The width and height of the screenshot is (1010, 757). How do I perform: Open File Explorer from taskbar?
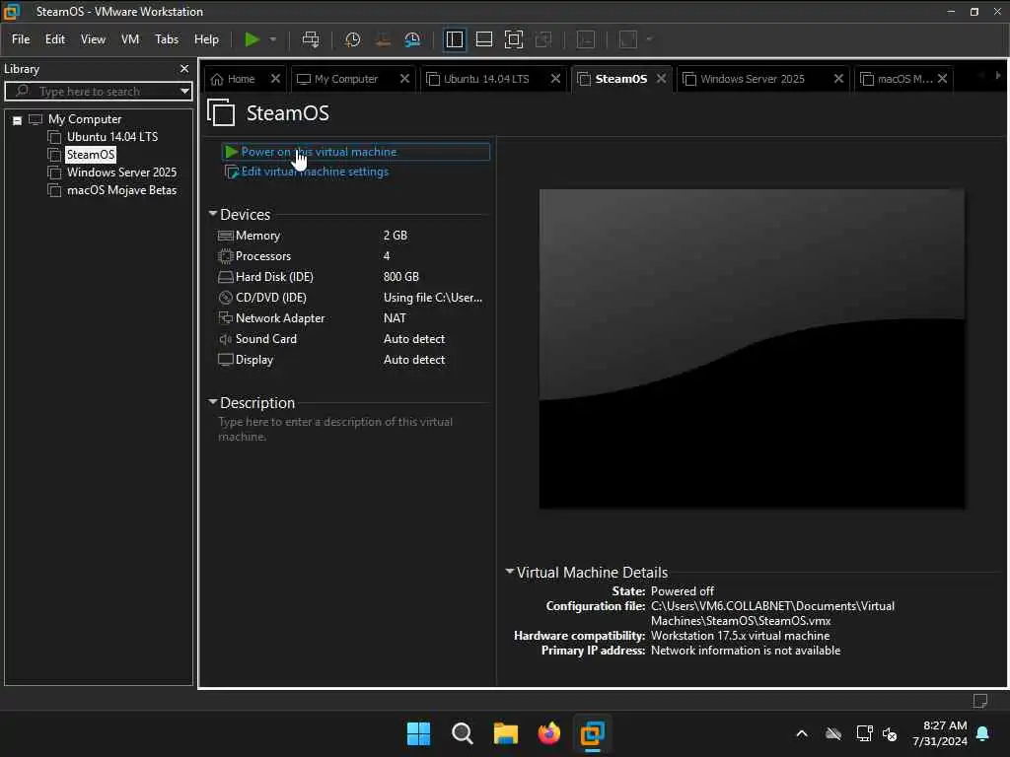[506, 733]
